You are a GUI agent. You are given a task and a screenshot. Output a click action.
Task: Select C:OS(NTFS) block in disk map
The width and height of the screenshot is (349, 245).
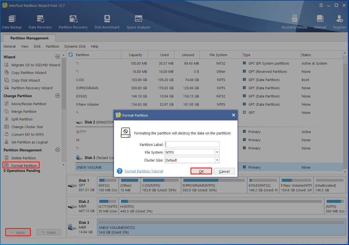point(160,185)
